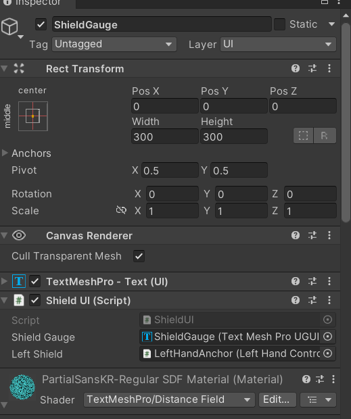This screenshot has width=351, height=419.
Task: Toggle the Static checkbox
Action: tap(279, 24)
